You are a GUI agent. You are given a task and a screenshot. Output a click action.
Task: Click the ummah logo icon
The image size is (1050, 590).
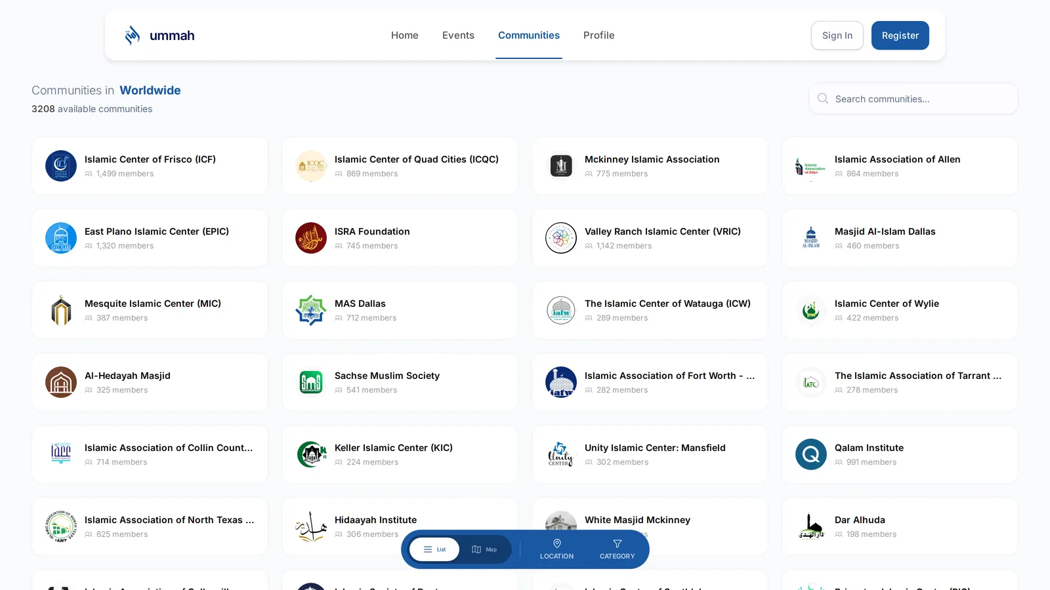click(x=133, y=35)
